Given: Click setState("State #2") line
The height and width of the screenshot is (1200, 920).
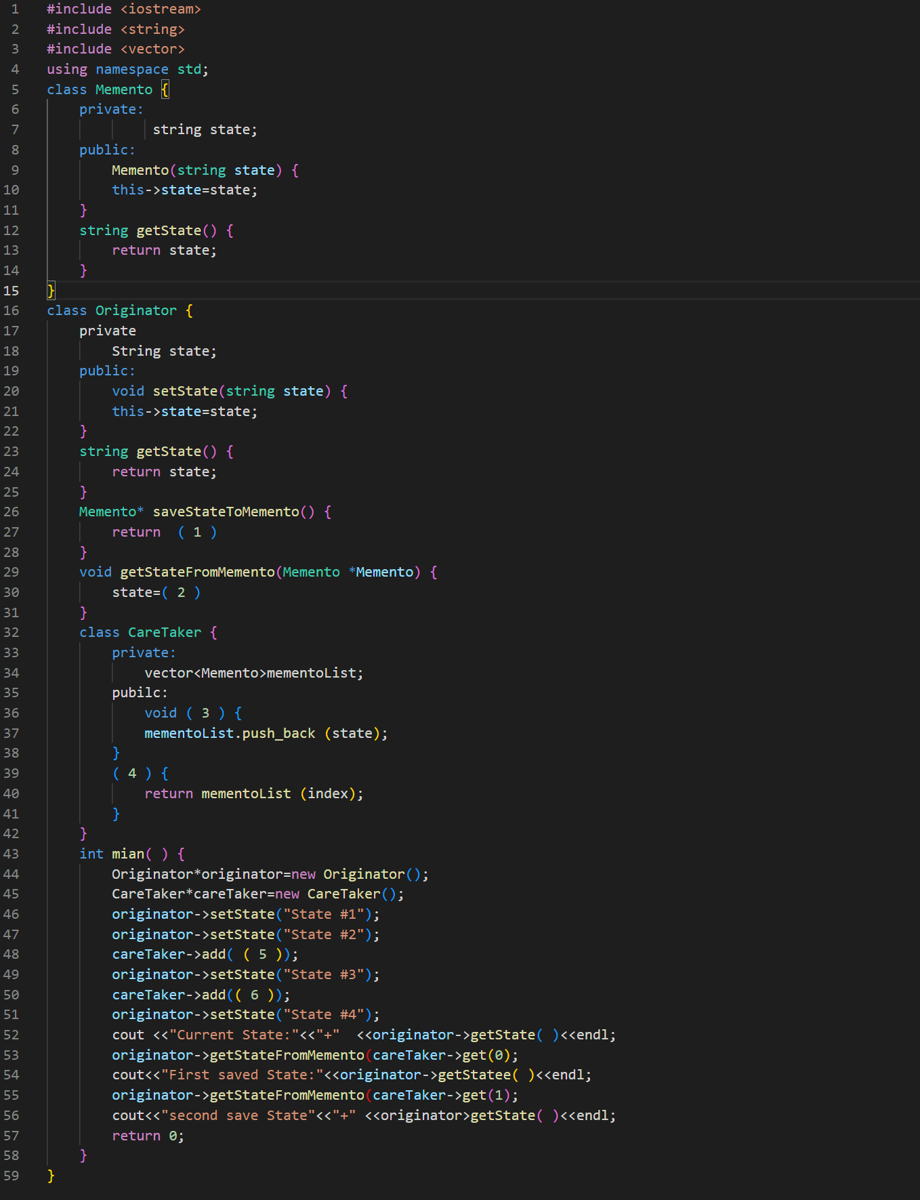Looking at the screenshot, I should tap(246, 935).
